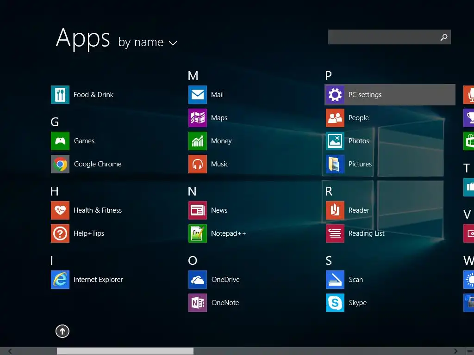Open the News app icon
This screenshot has height=355, width=474.
198,210
